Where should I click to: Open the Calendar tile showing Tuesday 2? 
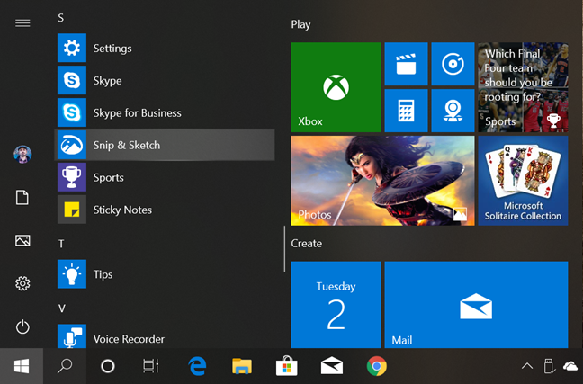coord(336,305)
